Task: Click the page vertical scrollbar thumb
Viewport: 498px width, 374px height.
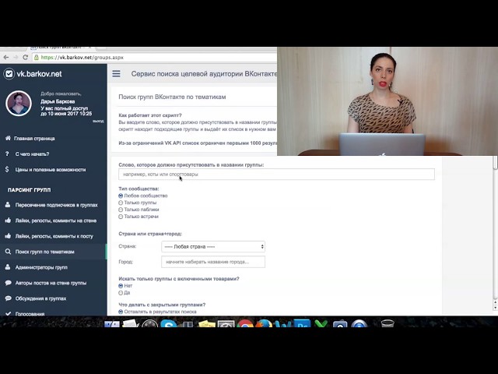Action: pyautogui.click(x=495, y=163)
